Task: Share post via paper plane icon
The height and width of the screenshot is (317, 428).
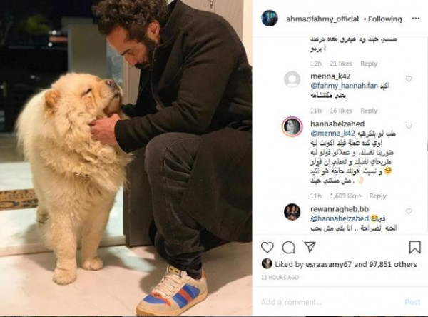Action: pyautogui.click(x=310, y=247)
